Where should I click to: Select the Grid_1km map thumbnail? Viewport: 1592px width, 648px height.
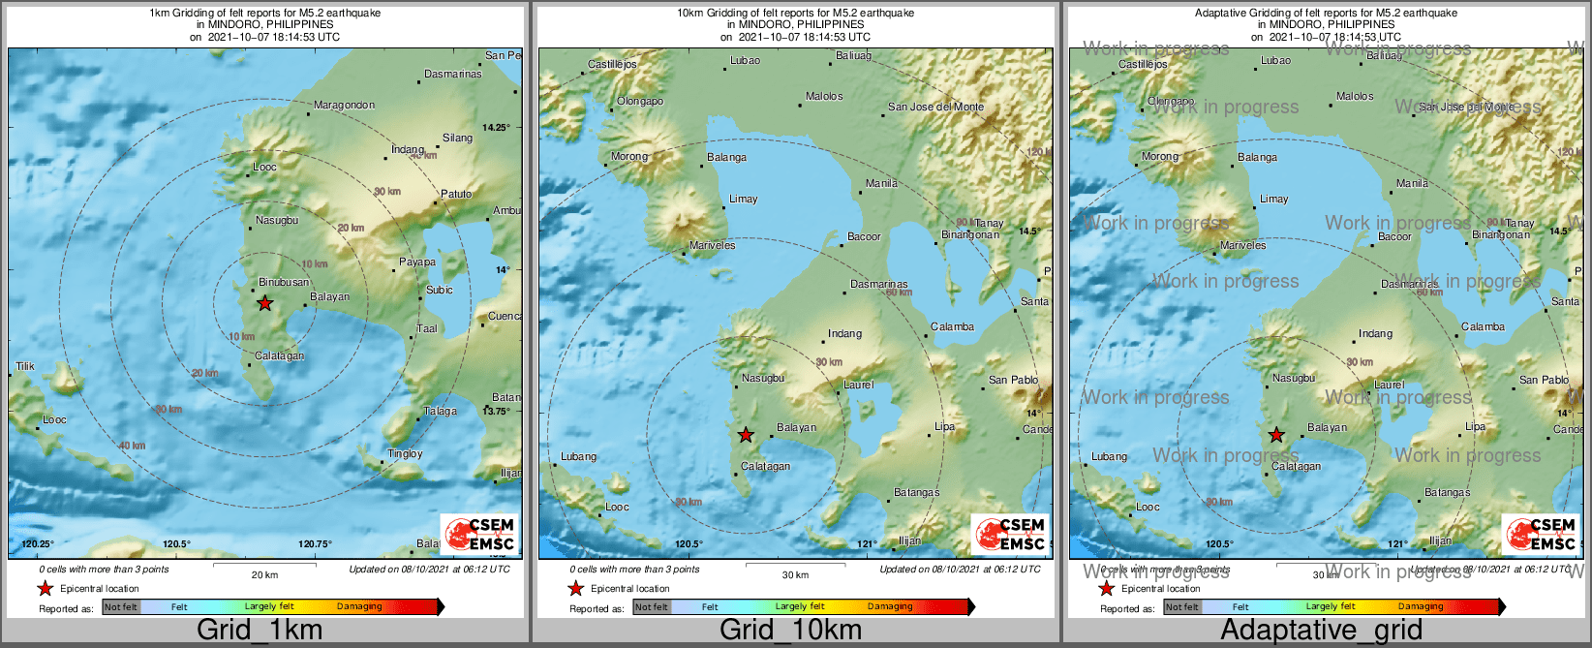click(x=265, y=311)
